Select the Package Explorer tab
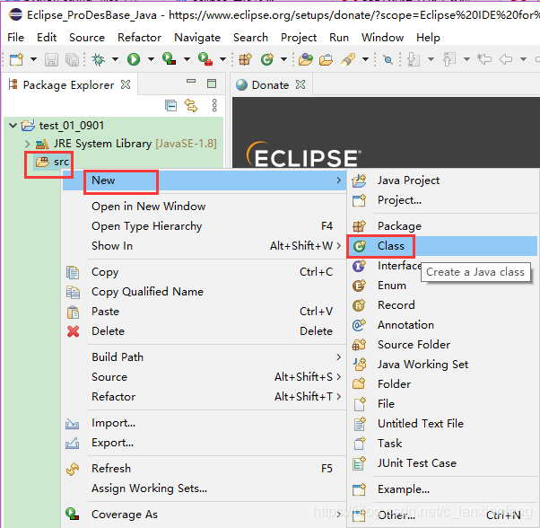Image resolution: width=540 pixels, height=528 pixels. tap(68, 84)
